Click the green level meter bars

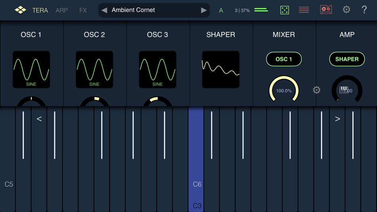[261, 10]
